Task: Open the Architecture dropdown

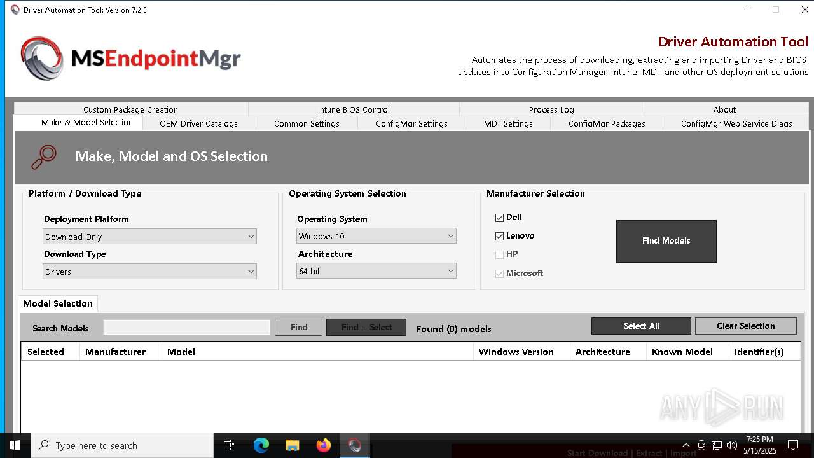Action: click(x=376, y=271)
